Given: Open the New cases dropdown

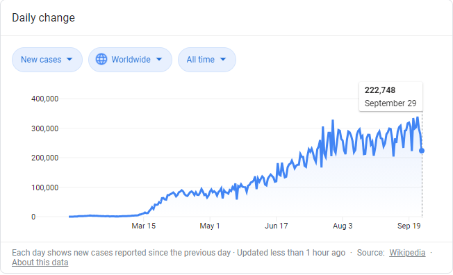Looking at the screenshot, I should (x=47, y=60).
